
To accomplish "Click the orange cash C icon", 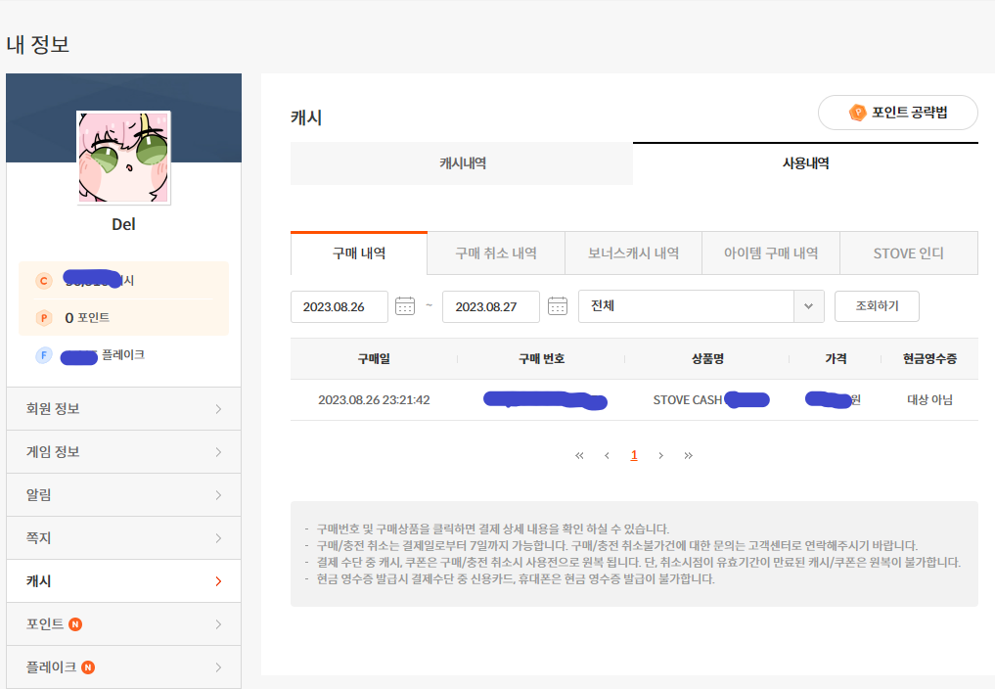I will [x=43, y=281].
